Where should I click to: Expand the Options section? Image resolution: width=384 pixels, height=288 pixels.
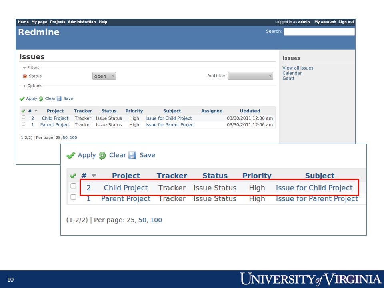pos(33,86)
